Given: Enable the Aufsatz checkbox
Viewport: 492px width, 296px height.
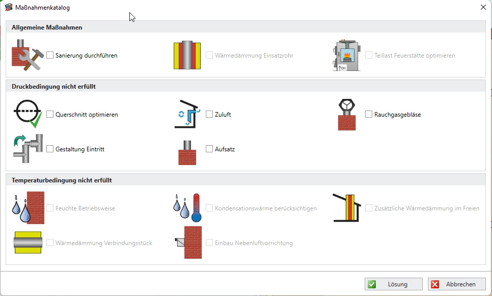Looking at the screenshot, I should [x=209, y=149].
